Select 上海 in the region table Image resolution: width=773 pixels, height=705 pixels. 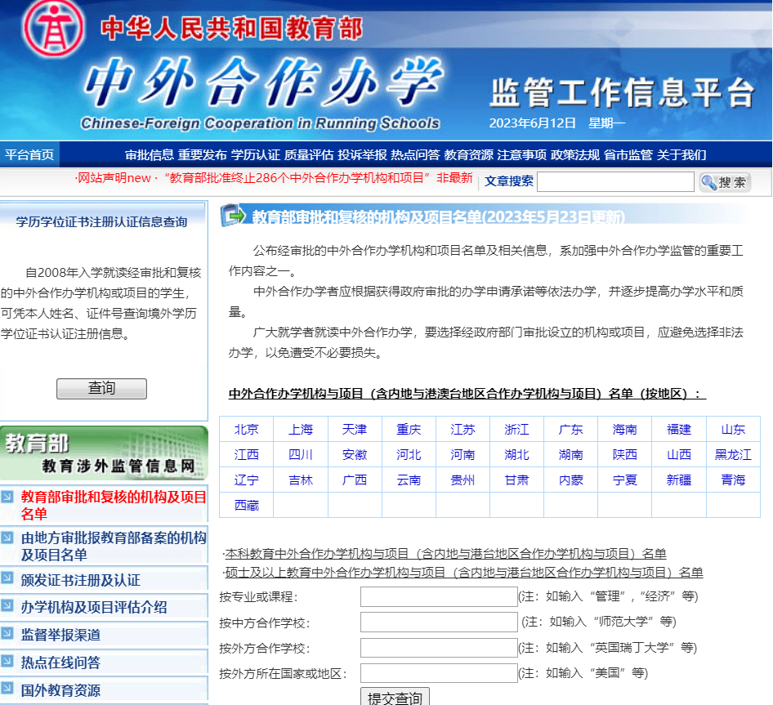click(301, 430)
